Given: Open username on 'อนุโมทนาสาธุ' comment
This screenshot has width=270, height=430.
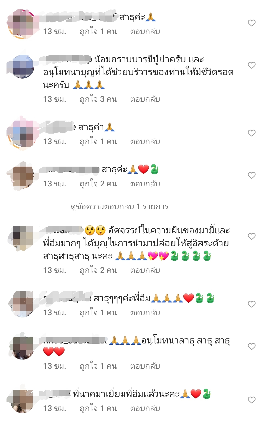Looking at the screenshot, I should click(75, 341).
